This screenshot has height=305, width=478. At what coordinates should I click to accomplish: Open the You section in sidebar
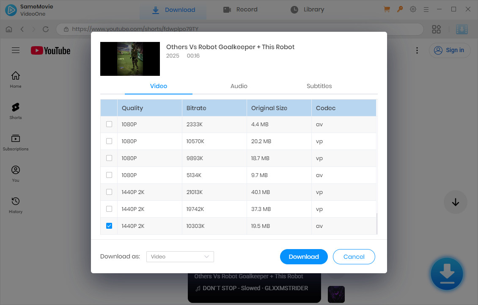16,174
